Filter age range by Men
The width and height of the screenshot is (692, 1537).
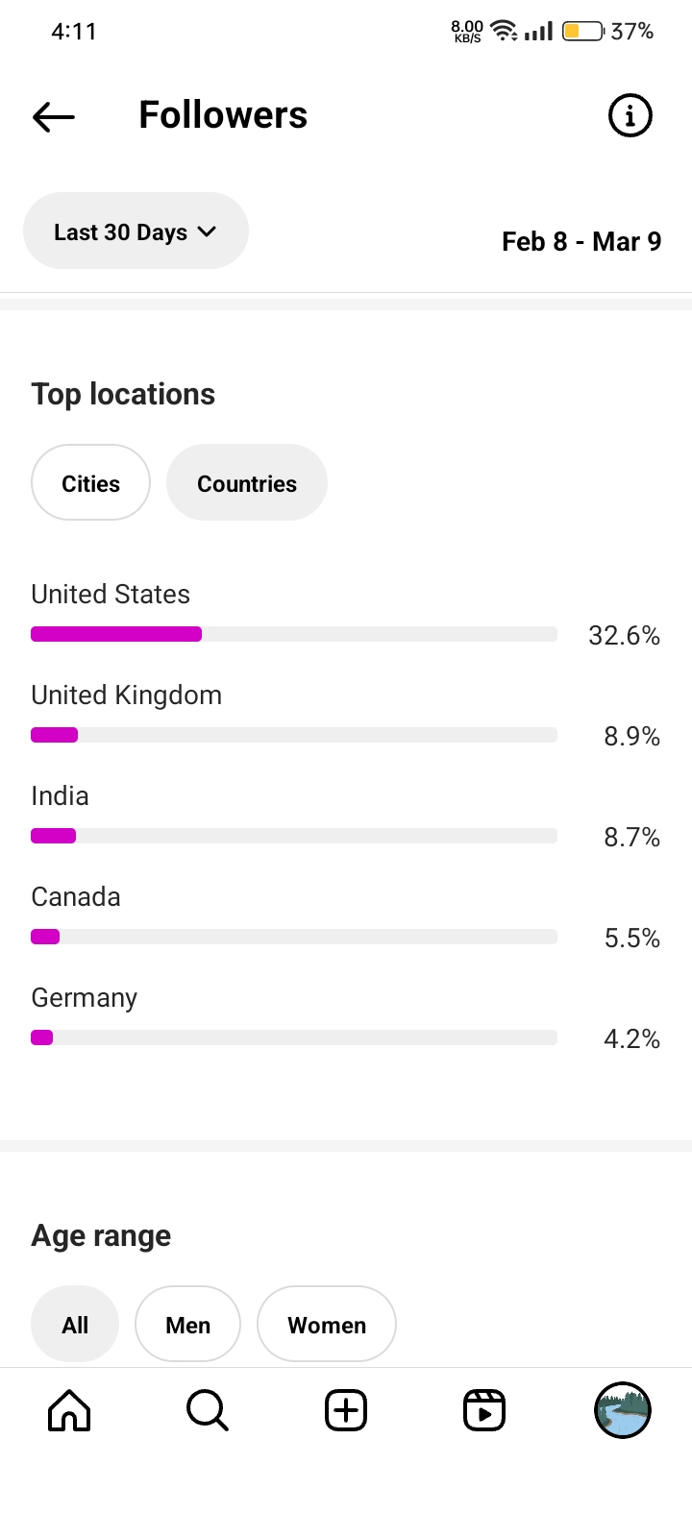(x=188, y=1325)
